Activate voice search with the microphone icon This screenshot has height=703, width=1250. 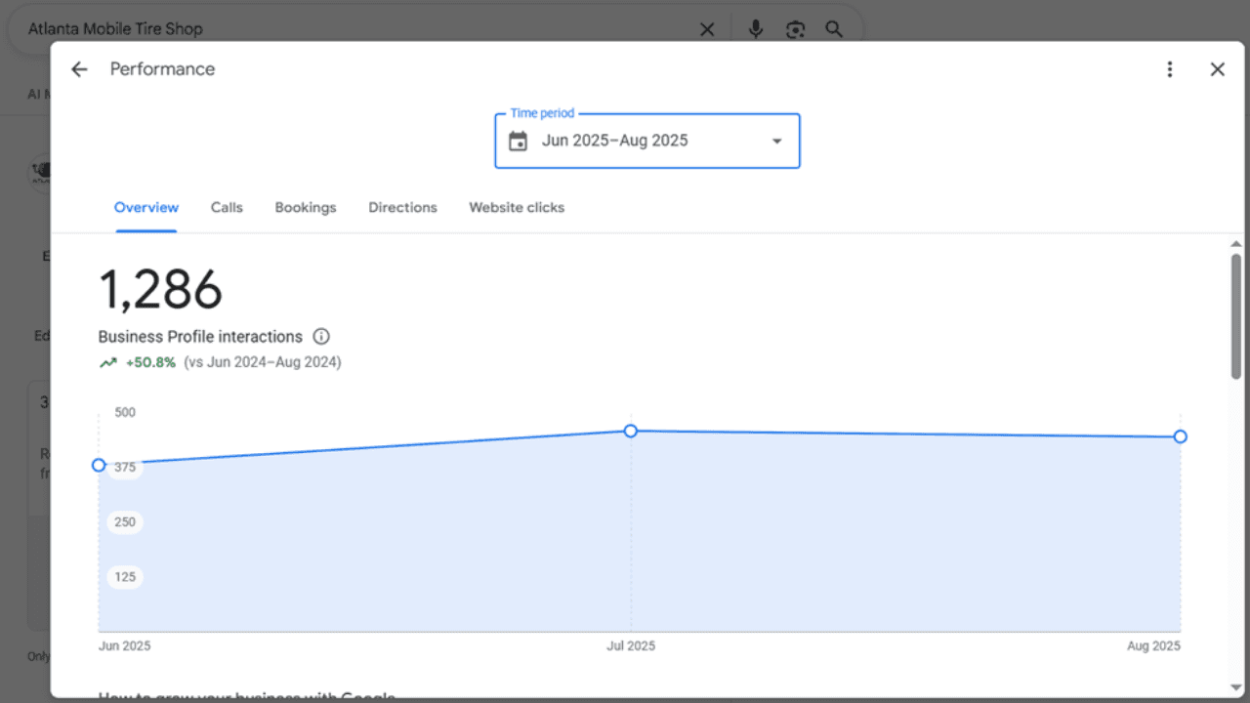[755, 29]
